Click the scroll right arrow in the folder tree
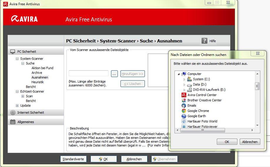The image size is (270, 167). 252,130
